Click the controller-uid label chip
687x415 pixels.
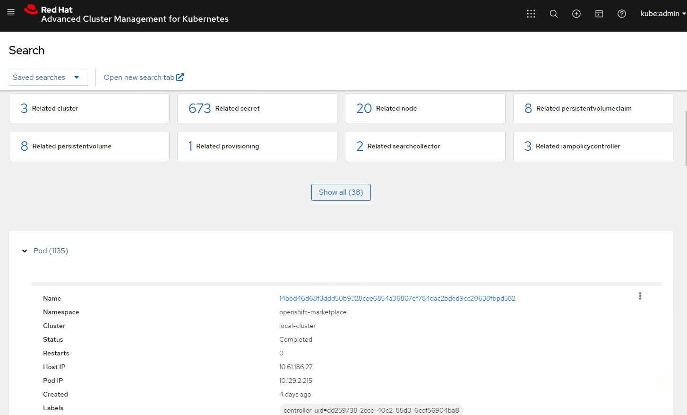(371, 410)
